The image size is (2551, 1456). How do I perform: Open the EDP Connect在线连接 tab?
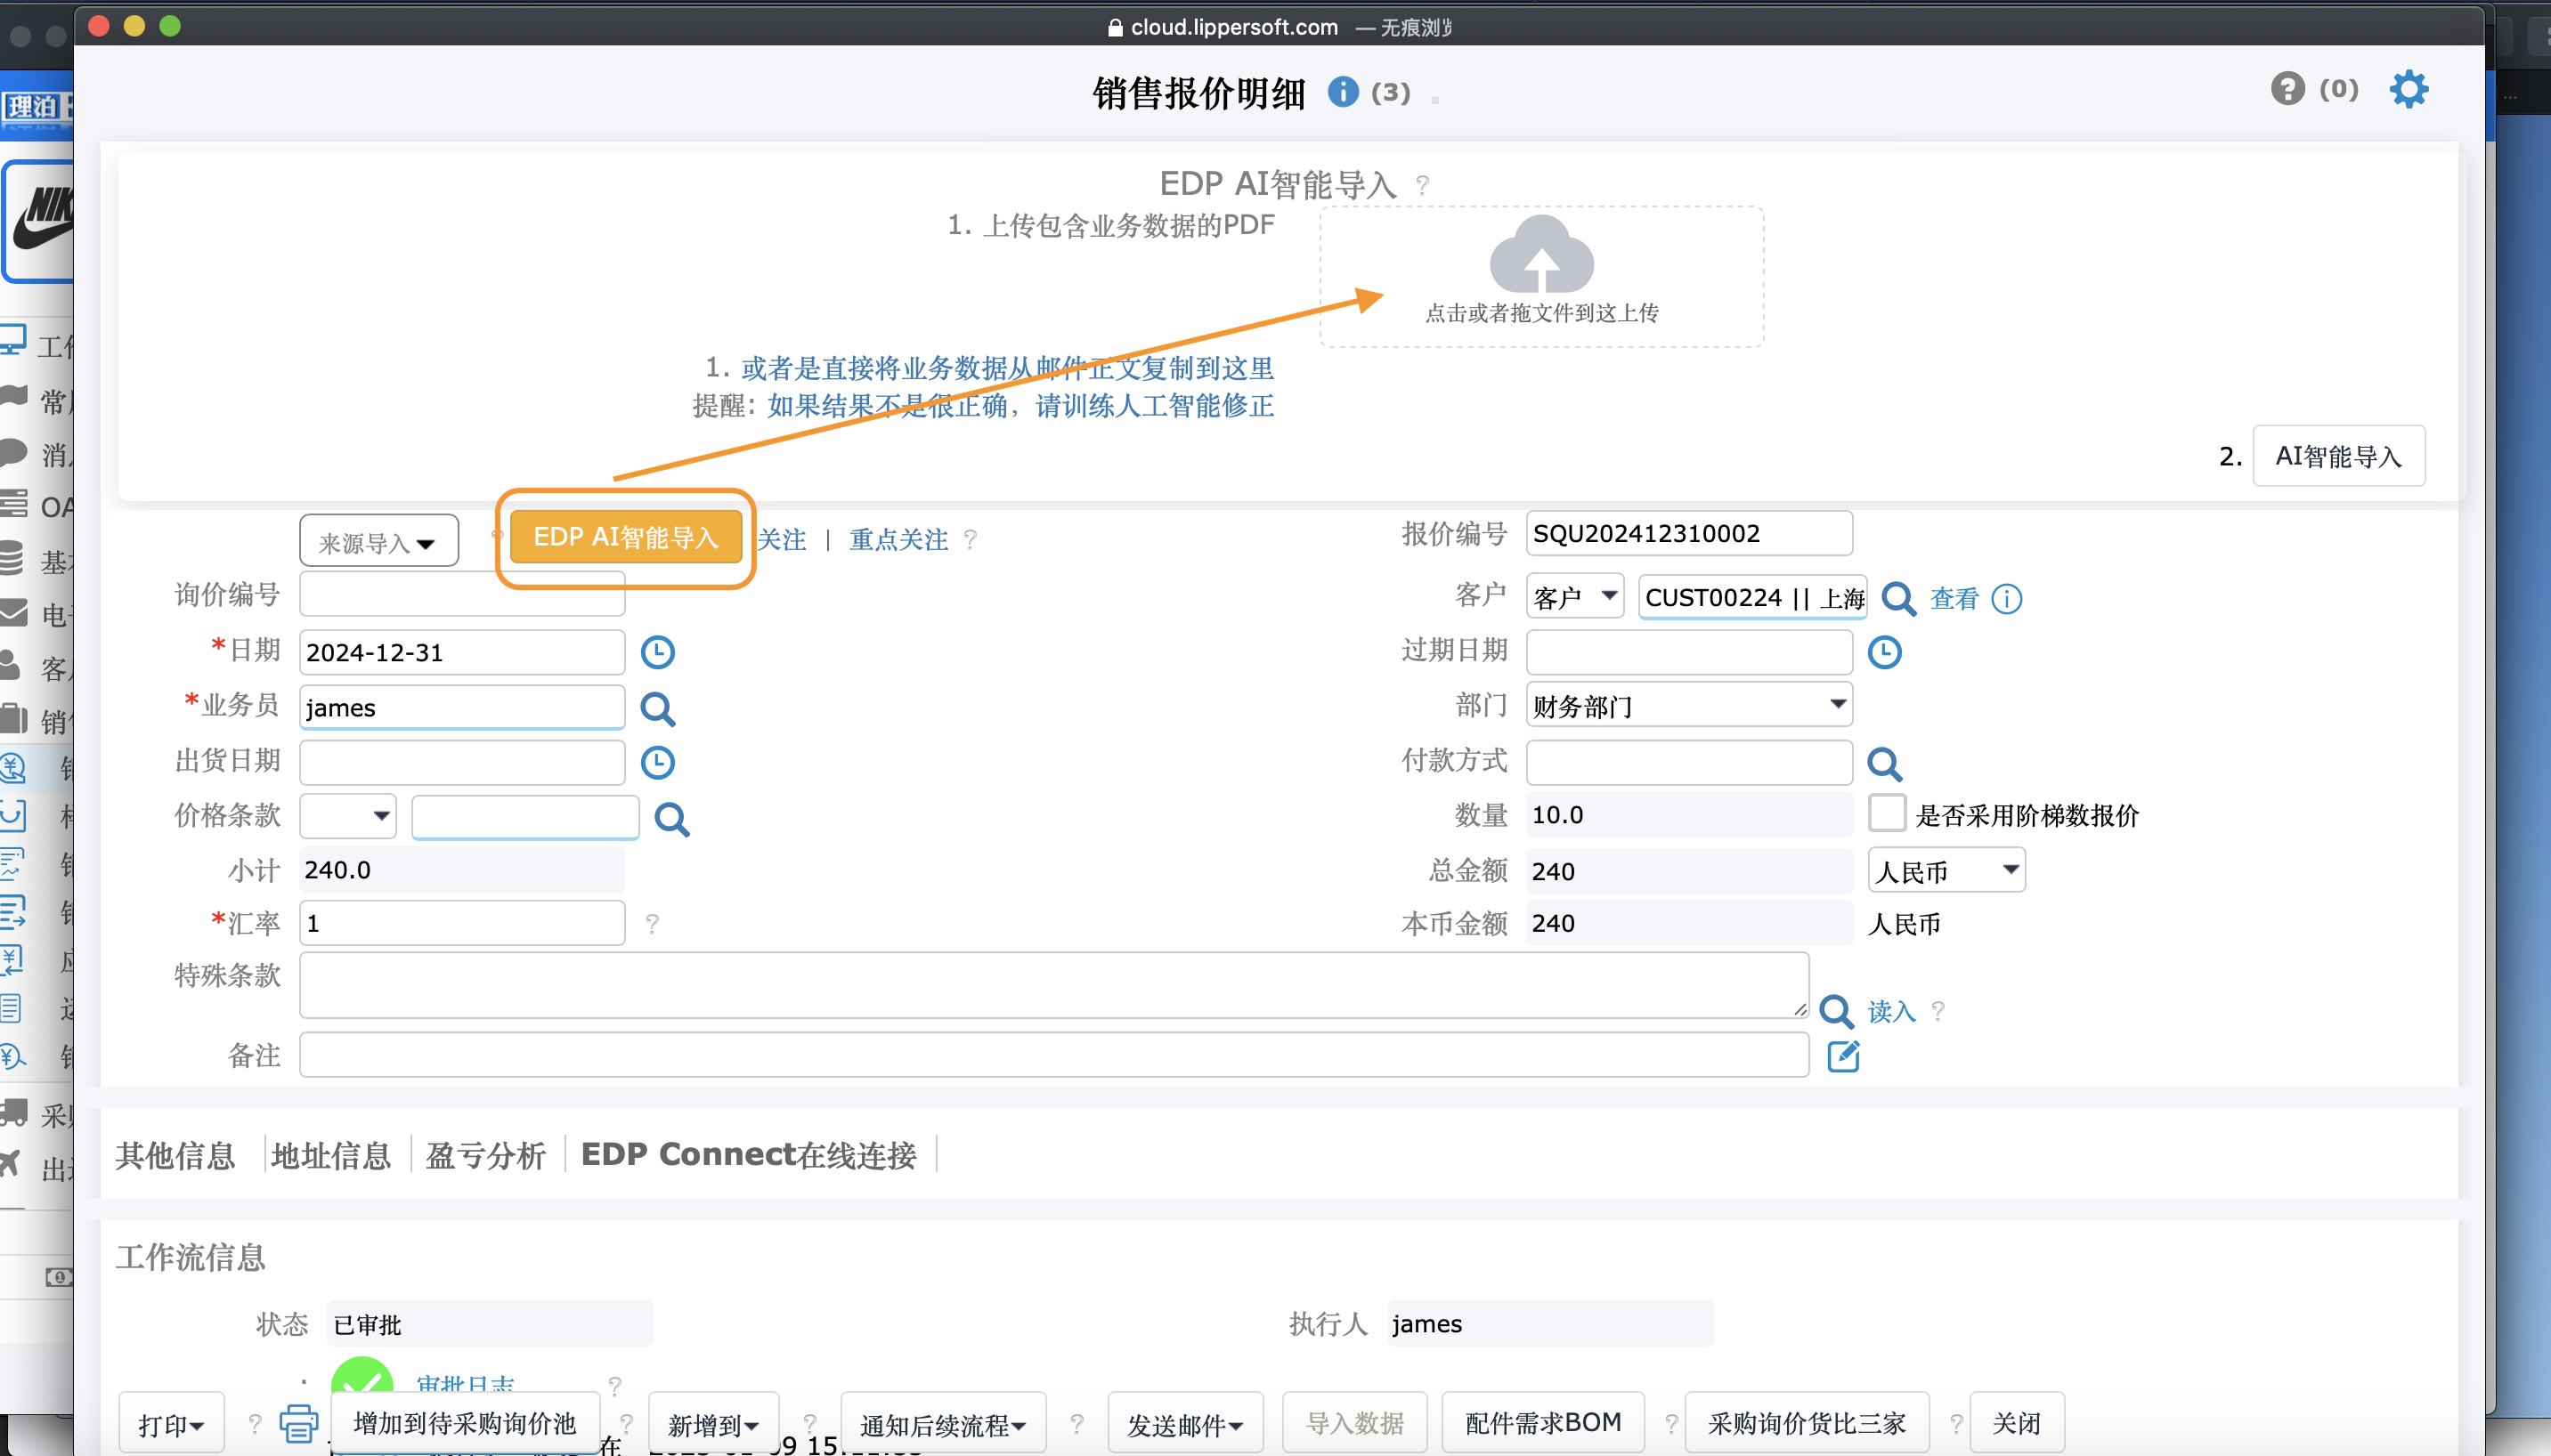point(748,1156)
